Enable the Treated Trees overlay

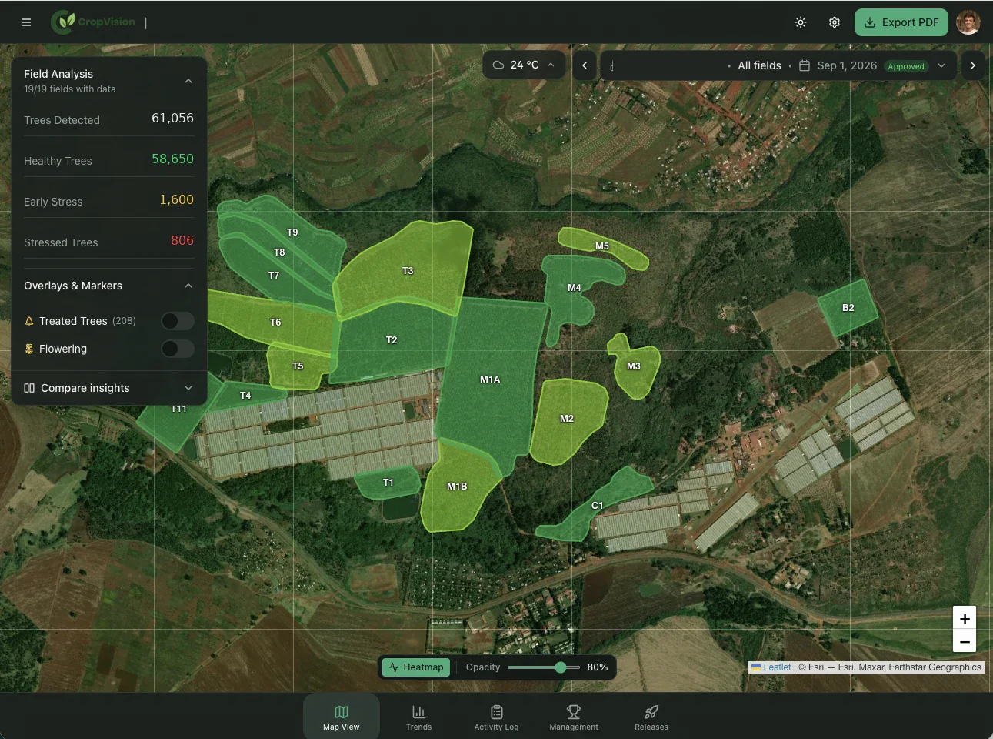[x=178, y=321]
